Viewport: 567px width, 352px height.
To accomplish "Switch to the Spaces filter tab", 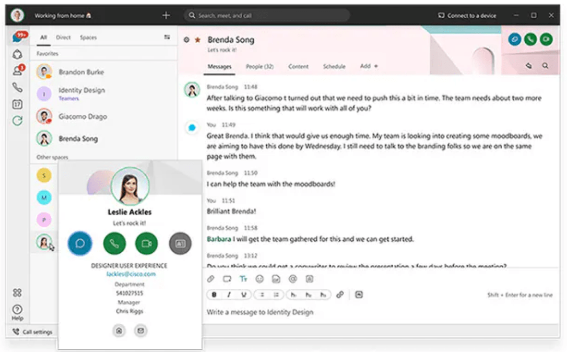I will [x=88, y=37].
